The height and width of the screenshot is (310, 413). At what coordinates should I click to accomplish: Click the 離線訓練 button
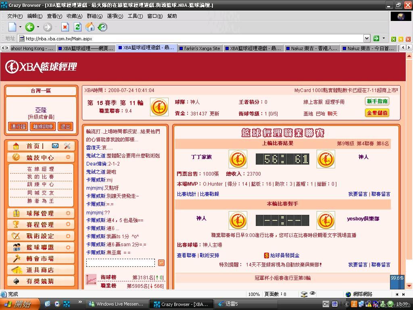click(43, 126)
